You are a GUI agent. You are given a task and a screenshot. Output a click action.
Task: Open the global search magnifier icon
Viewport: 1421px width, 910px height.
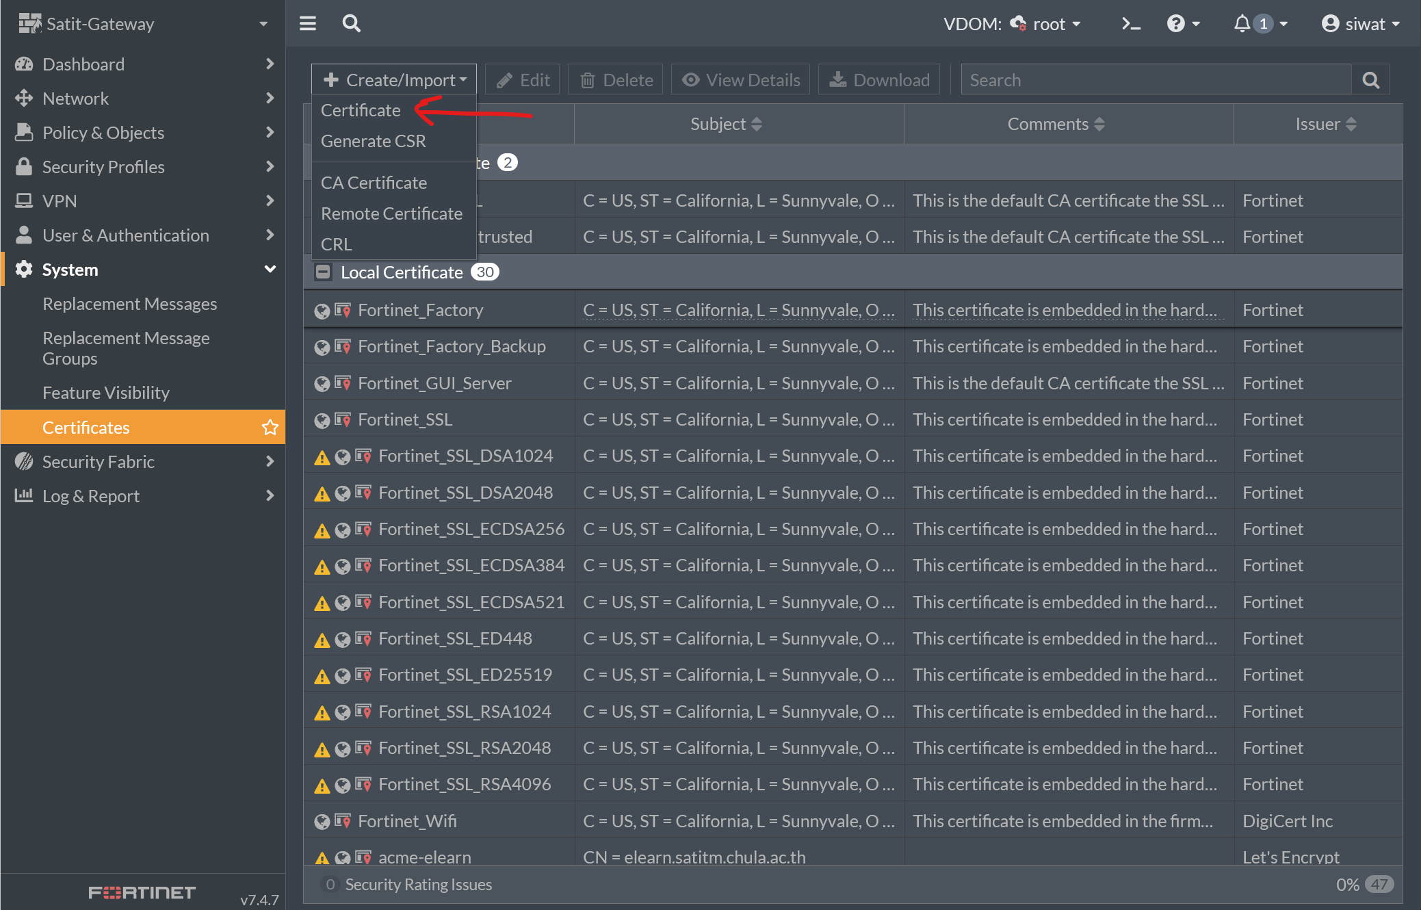click(x=351, y=24)
